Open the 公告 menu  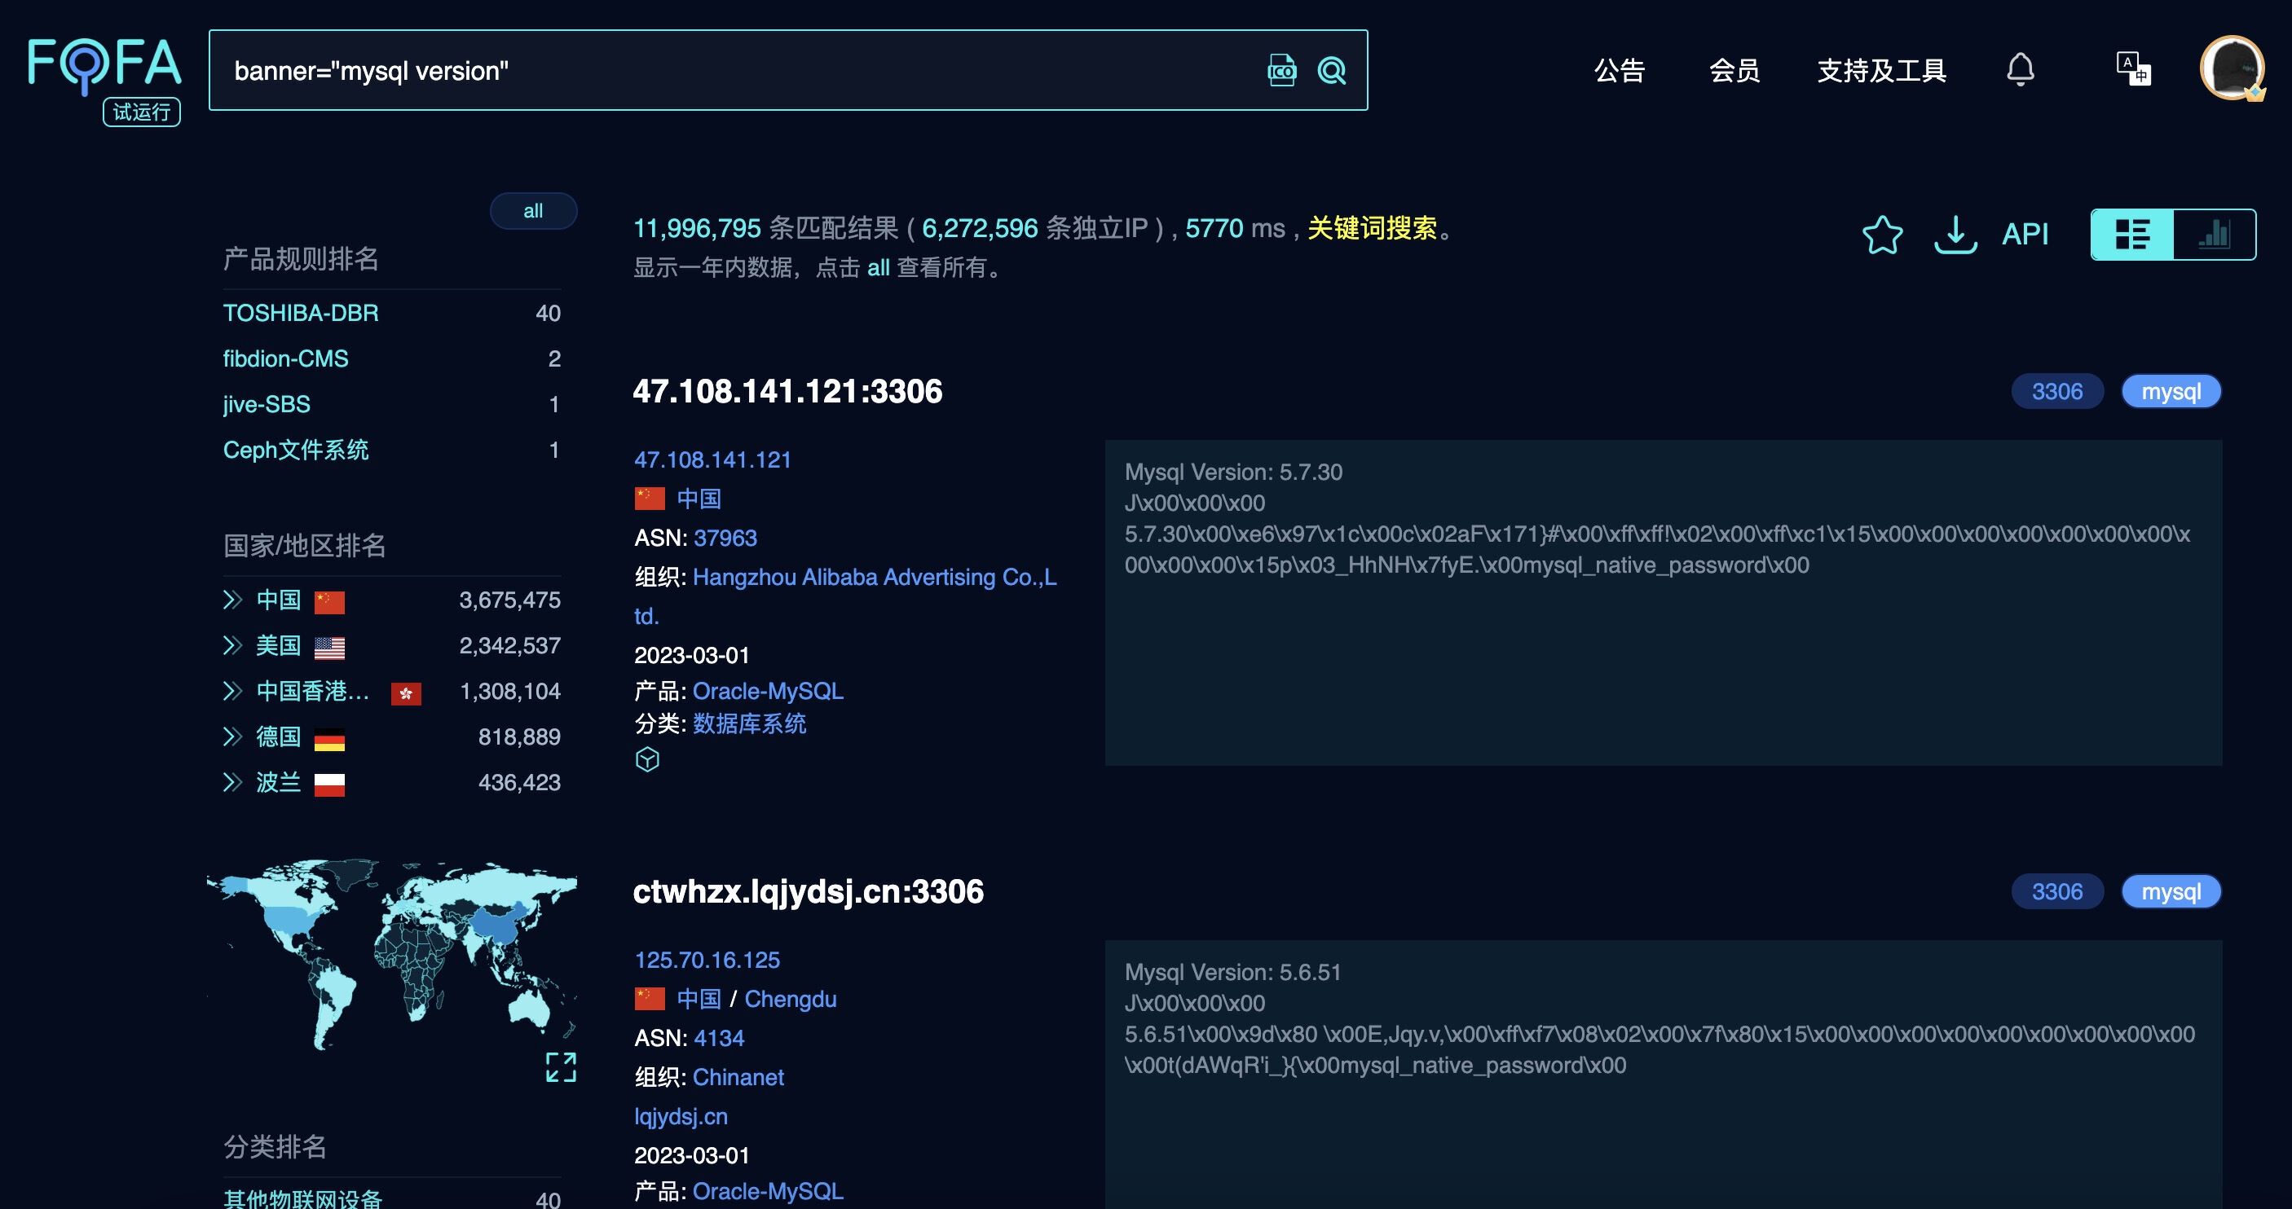tap(1620, 70)
